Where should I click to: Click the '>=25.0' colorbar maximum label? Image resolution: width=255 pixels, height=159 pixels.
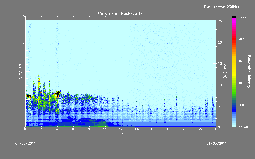point(243,17)
